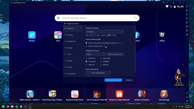Open the screen capture sidebar icon
Screen dimensions: 194x109
click(187, 22)
